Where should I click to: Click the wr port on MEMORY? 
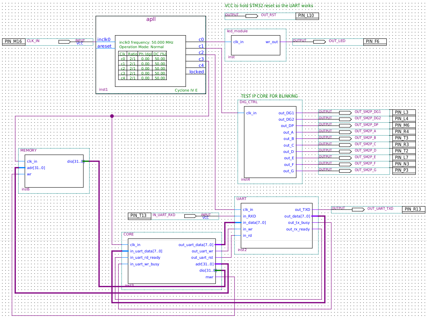point(29,174)
